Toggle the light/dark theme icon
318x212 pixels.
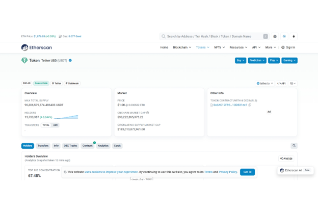tap(284, 37)
